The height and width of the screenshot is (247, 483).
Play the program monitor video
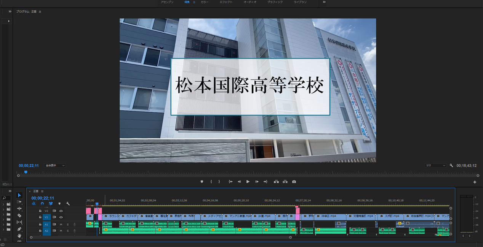[x=248, y=182]
